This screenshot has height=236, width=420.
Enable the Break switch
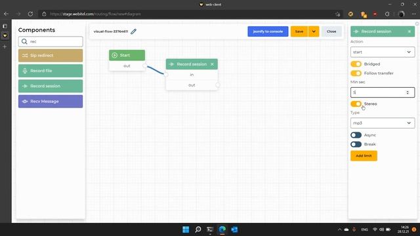356,144
